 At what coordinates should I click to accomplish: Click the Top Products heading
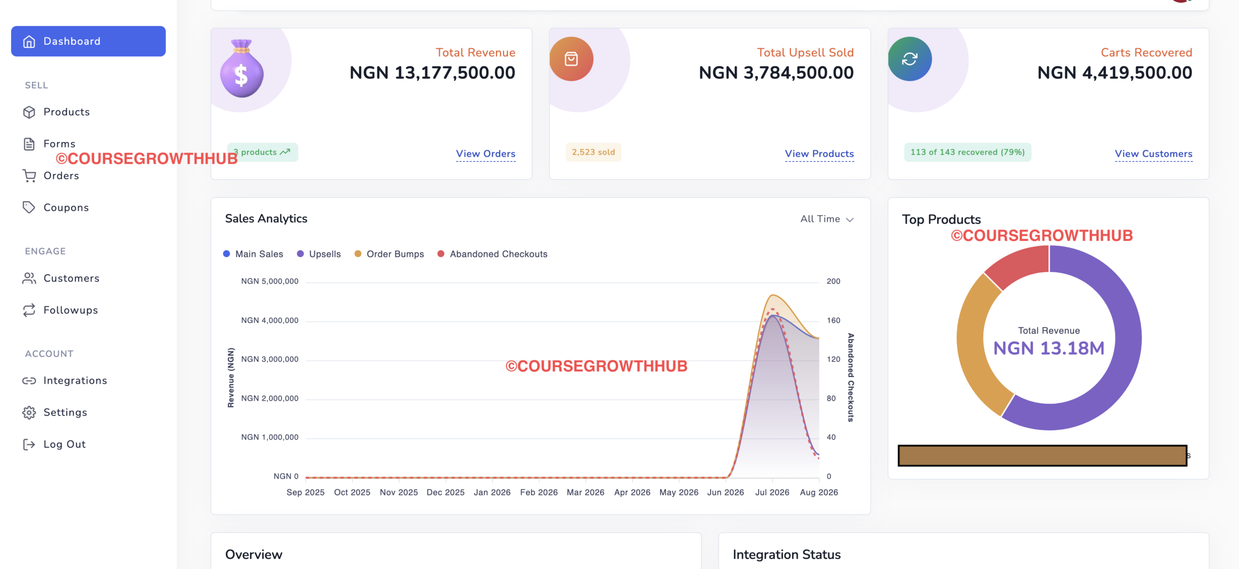click(941, 220)
